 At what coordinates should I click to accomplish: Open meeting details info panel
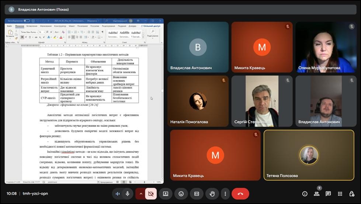point(305,194)
